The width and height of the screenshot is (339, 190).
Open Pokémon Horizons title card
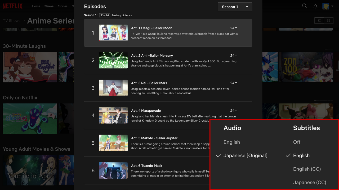click(x=30, y=118)
